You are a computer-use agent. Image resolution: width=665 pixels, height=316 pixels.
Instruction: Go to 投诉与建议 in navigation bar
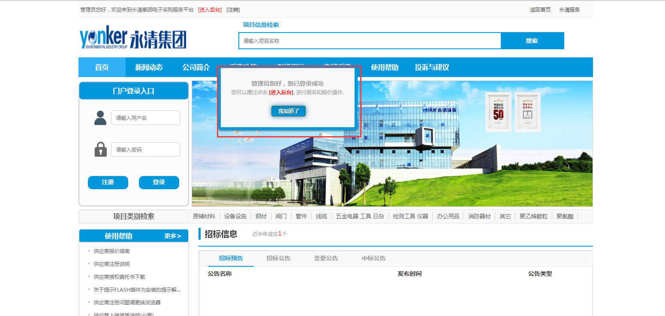tap(432, 68)
